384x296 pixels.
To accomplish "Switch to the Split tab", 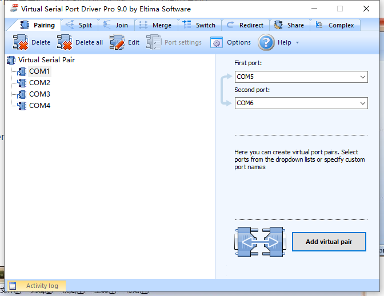I will point(79,25).
